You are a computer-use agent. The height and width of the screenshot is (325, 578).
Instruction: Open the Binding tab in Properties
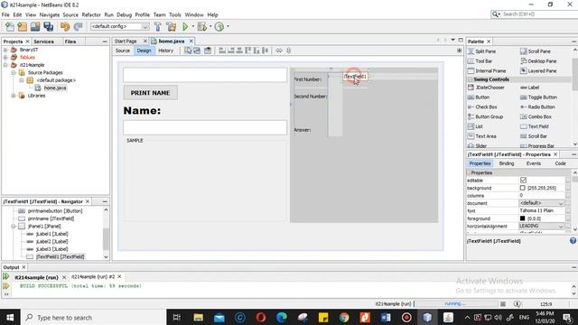click(x=507, y=163)
